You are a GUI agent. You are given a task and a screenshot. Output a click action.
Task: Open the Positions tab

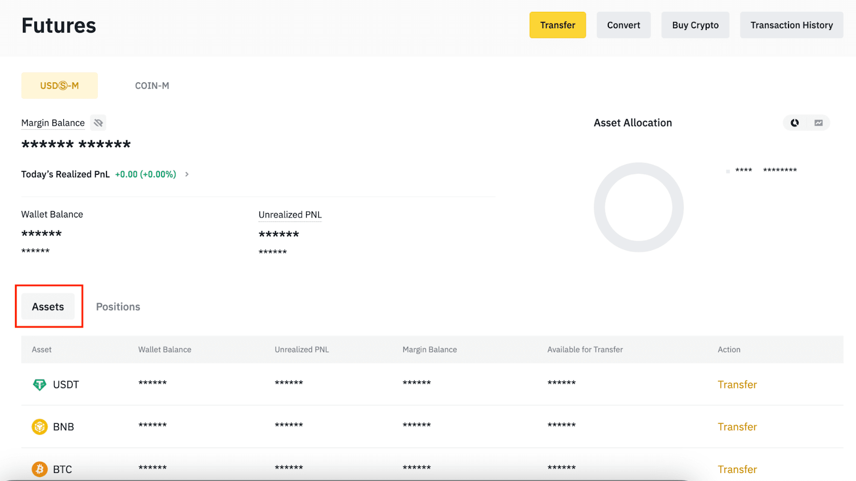118,307
